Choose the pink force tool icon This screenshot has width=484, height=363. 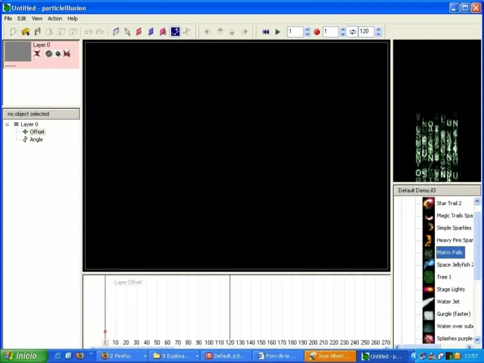pyautogui.click(x=163, y=31)
